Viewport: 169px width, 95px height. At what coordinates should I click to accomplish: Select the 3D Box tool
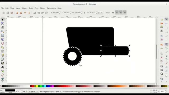pyautogui.click(x=2, y=39)
